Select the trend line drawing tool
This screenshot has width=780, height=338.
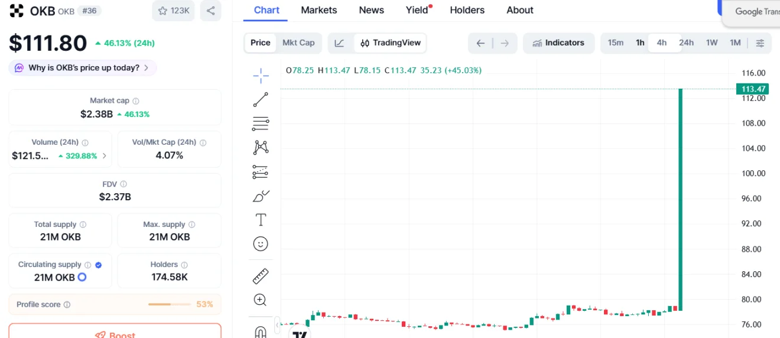pyautogui.click(x=261, y=99)
